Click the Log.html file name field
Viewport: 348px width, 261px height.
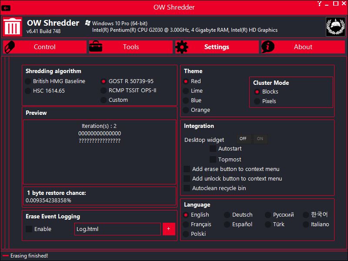tap(117, 229)
